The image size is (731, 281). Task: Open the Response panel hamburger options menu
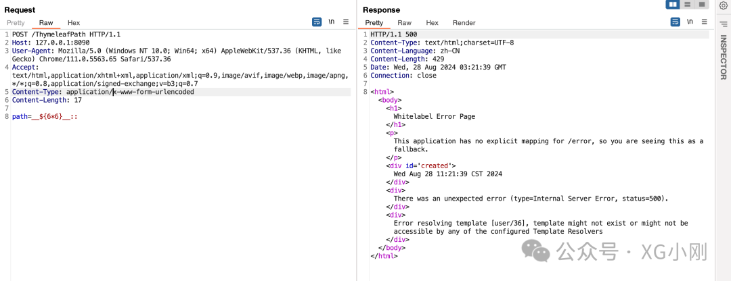(705, 22)
